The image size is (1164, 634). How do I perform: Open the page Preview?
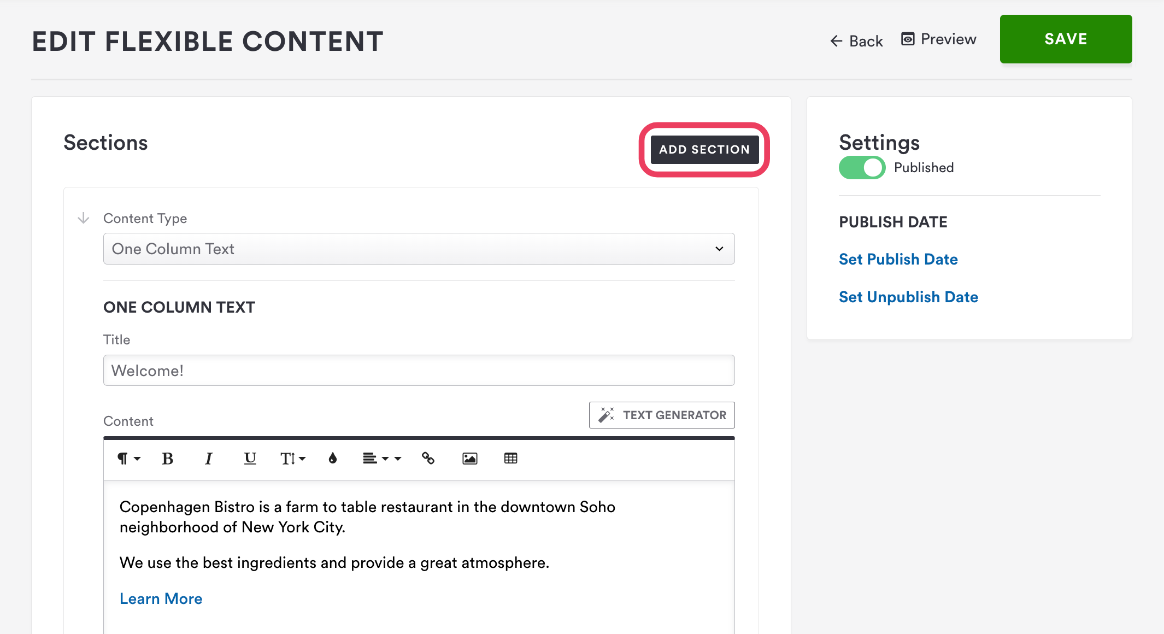pos(939,39)
